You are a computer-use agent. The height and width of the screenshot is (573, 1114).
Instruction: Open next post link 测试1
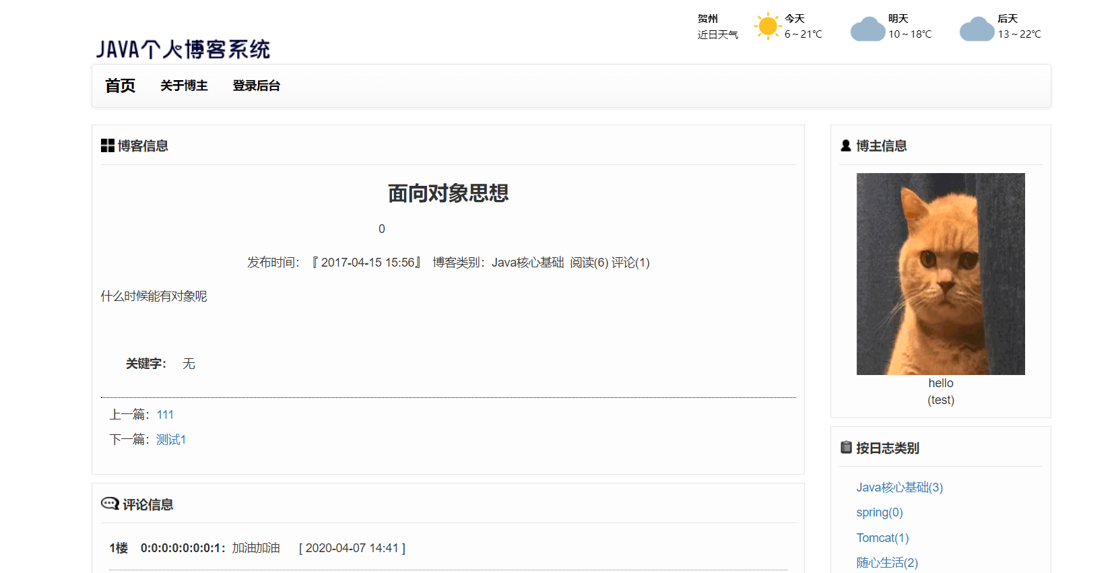point(171,440)
